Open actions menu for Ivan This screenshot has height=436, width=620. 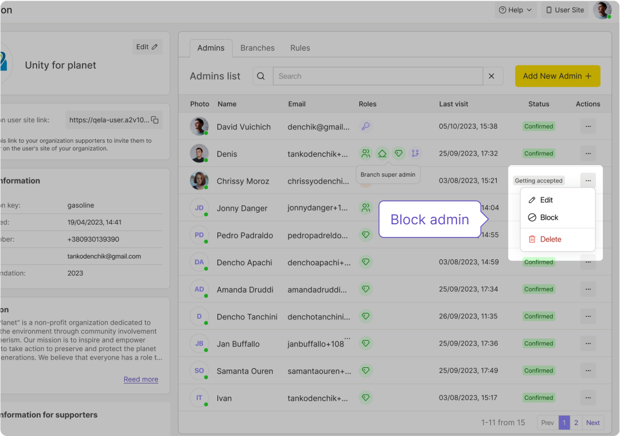(588, 398)
